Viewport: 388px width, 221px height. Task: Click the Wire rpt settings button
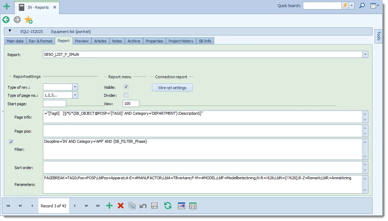172,88
